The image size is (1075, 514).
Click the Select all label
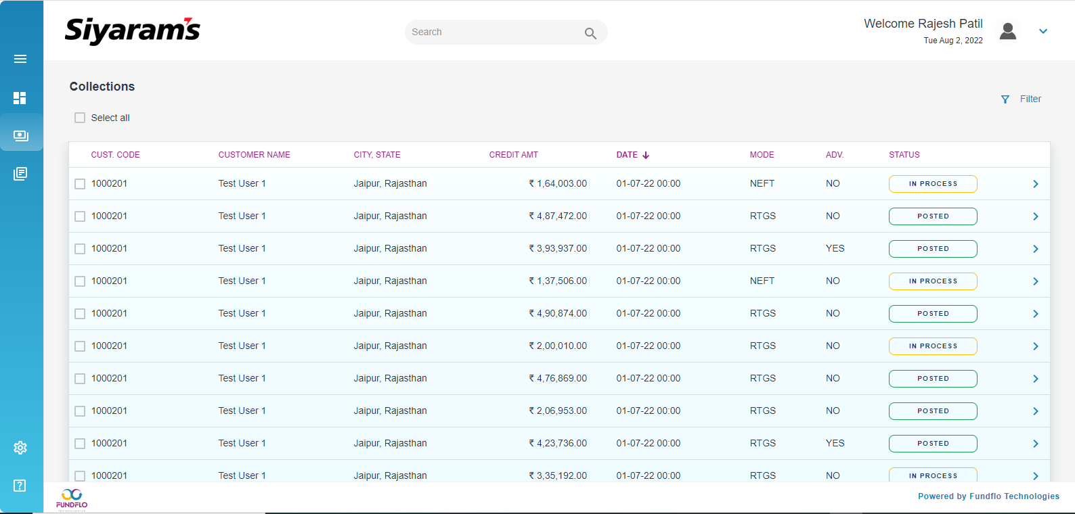(x=110, y=118)
